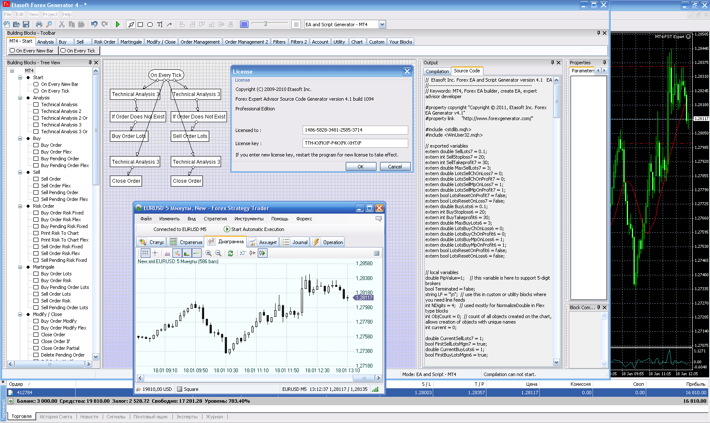
Task: Toggle the chart grid icon
Action: point(145,253)
